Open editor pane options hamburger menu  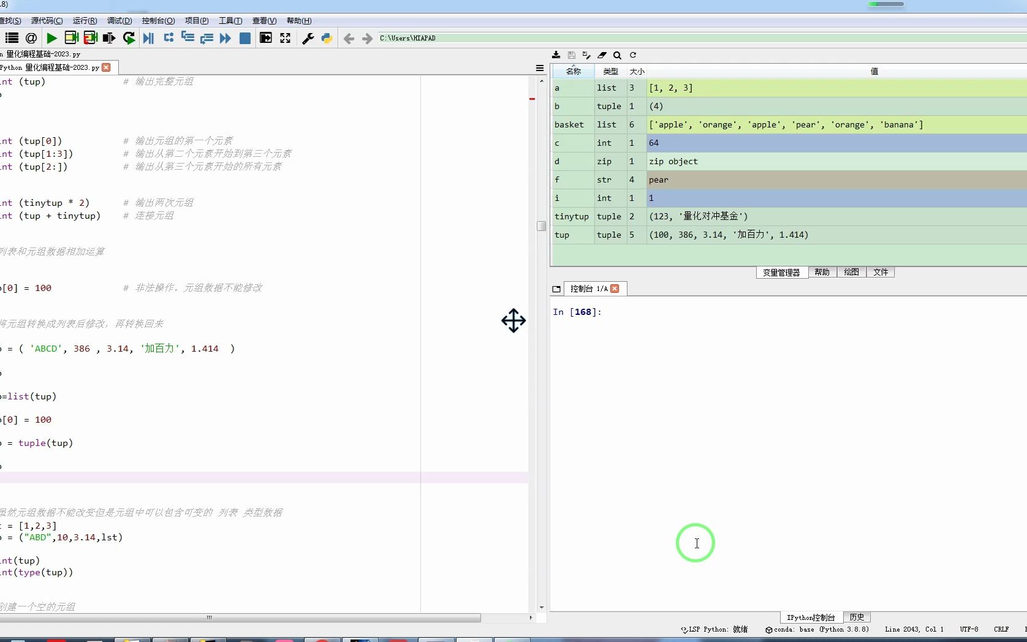[x=540, y=68]
